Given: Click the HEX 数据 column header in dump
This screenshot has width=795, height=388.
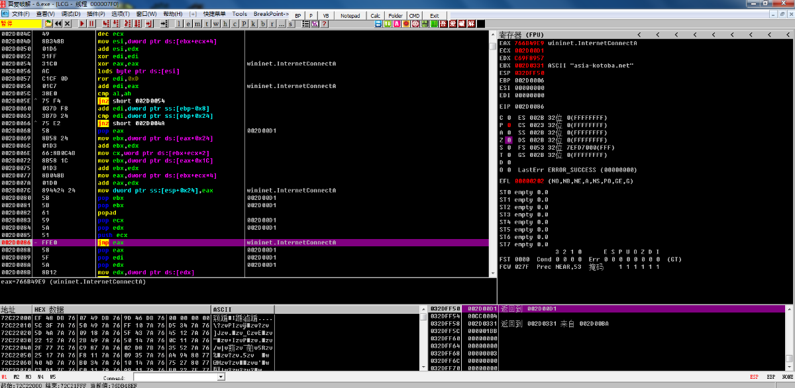Looking at the screenshot, I should 121,309.
